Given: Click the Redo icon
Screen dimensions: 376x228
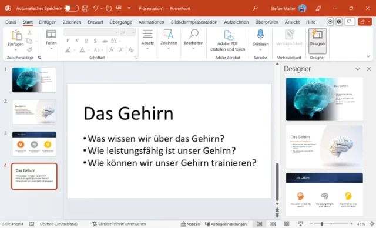Looking at the screenshot, I should click(x=109, y=9).
